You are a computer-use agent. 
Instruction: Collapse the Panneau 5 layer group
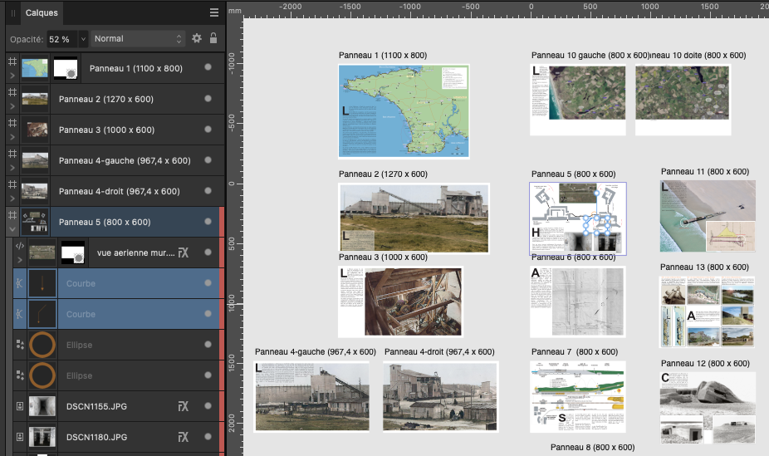click(12, 229)
